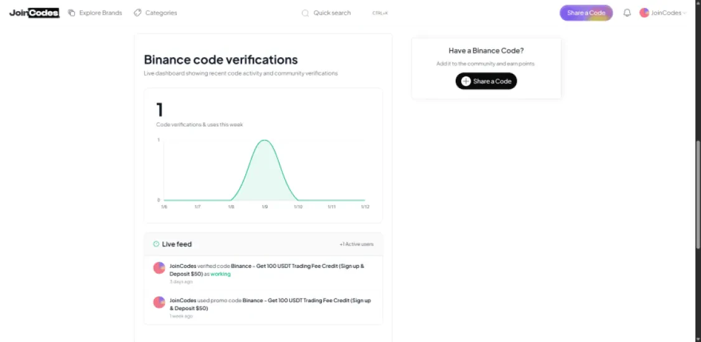Click the 1 week ago timestamp

[x=181, y=316]
